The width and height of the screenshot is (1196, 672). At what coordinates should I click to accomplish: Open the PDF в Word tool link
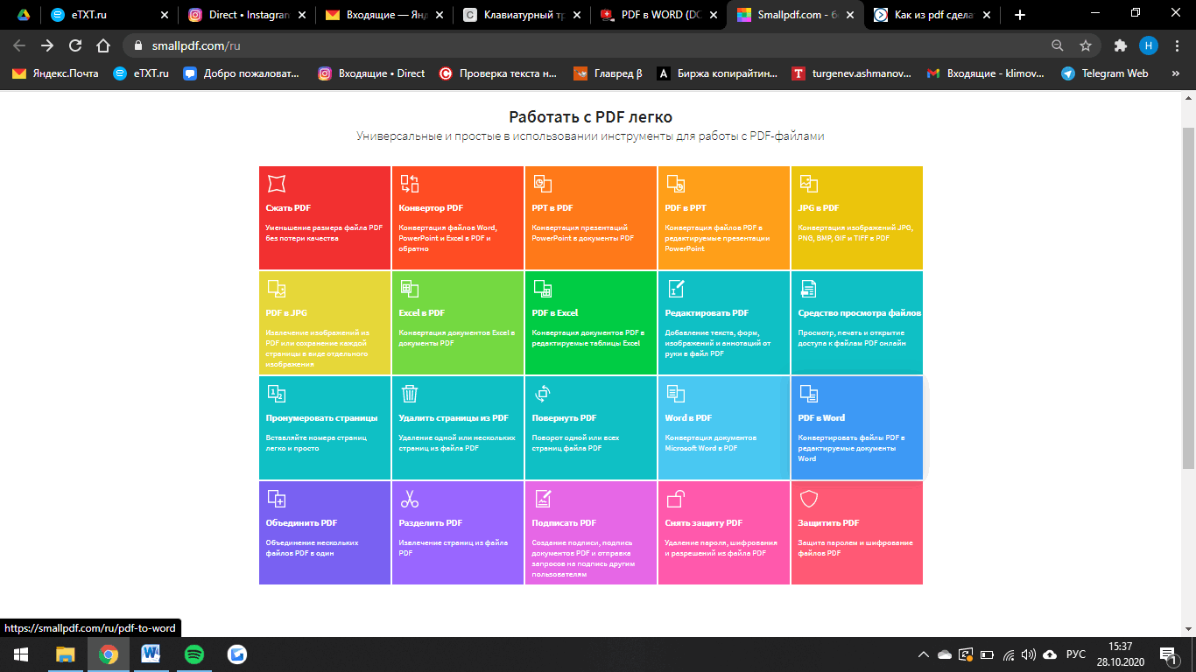(x=821, y=418)
